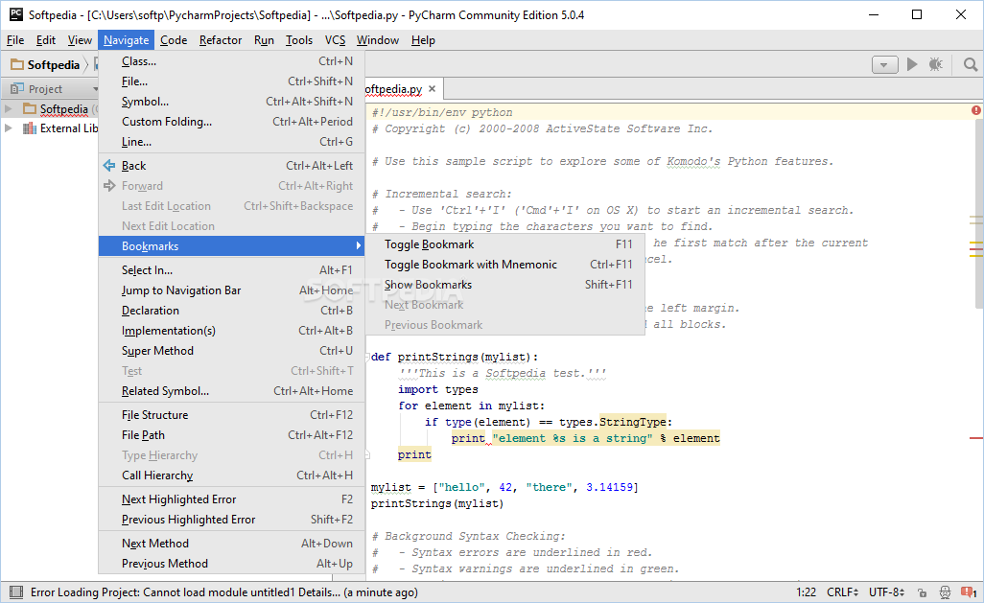Click the red error indicator atop editor

tap(975, 110)
